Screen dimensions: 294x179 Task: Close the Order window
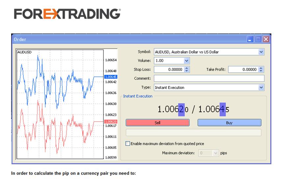coord(266,39)
